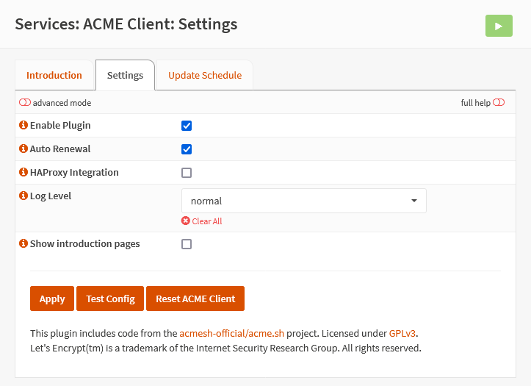This screenshot has width=531, height=386.
Task: Click info icon beside Show introduction pages
Action: click(x=24, y=243)
